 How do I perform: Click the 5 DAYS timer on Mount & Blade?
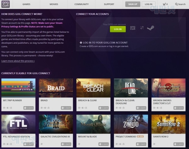point(104,144)
